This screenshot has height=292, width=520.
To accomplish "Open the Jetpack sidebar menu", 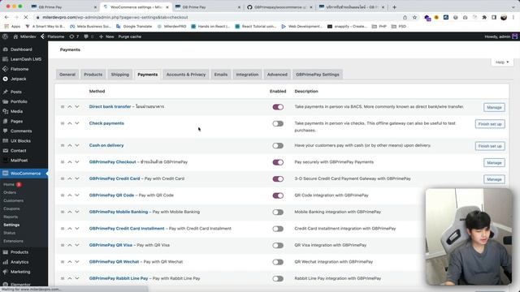I will click(x=18, y=79).
